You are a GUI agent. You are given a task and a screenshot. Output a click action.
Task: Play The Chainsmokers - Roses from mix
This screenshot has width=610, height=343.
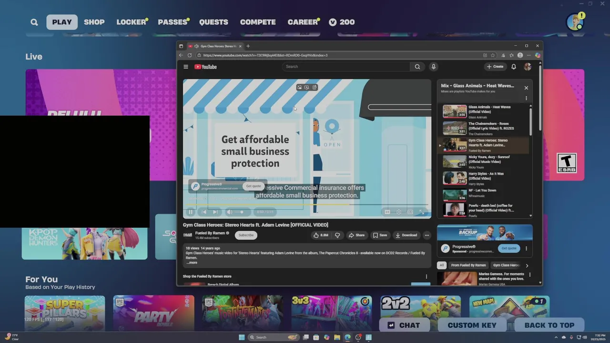[x=483, y=128]
